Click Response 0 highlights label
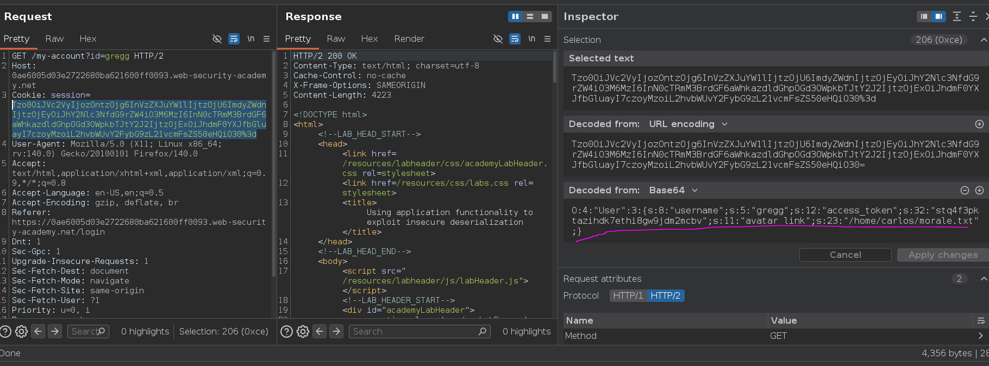This screenshot has height=366, width=989. pyautogui.click(x=527, y=331)
